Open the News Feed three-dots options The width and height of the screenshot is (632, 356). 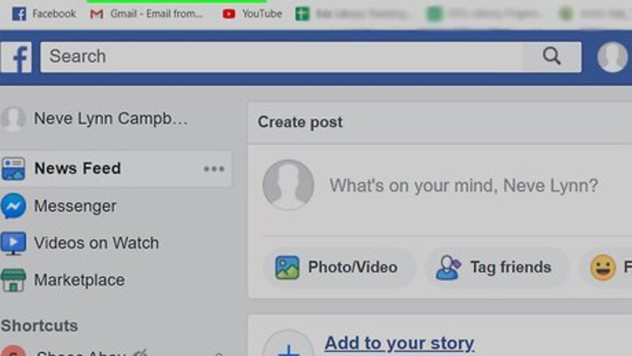click(x=214, y=168)
